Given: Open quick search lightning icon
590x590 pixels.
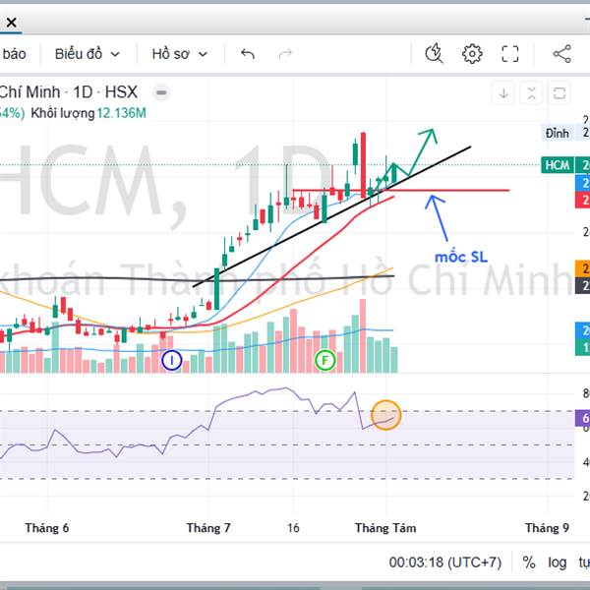Looking at the screenshot, I should [434, 53].
